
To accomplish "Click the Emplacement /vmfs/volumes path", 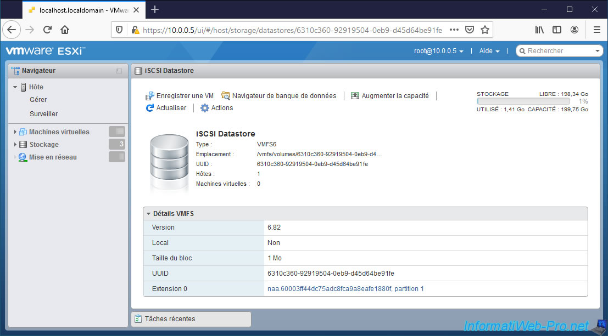I will [x=320, y=154].
